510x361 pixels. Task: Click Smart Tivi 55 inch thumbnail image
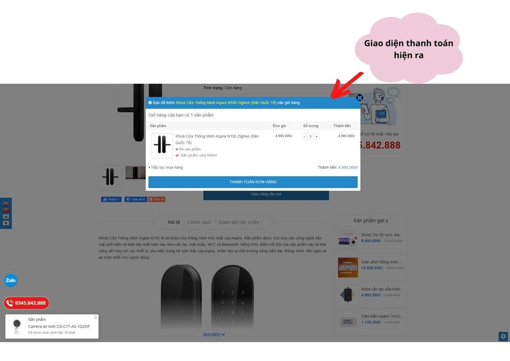click(348, 240)
